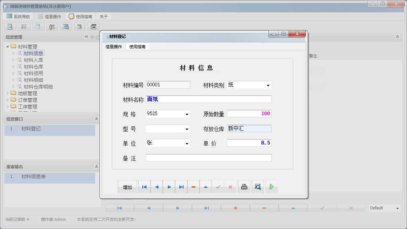Jump to the first record in the dialog

[144, 187]
